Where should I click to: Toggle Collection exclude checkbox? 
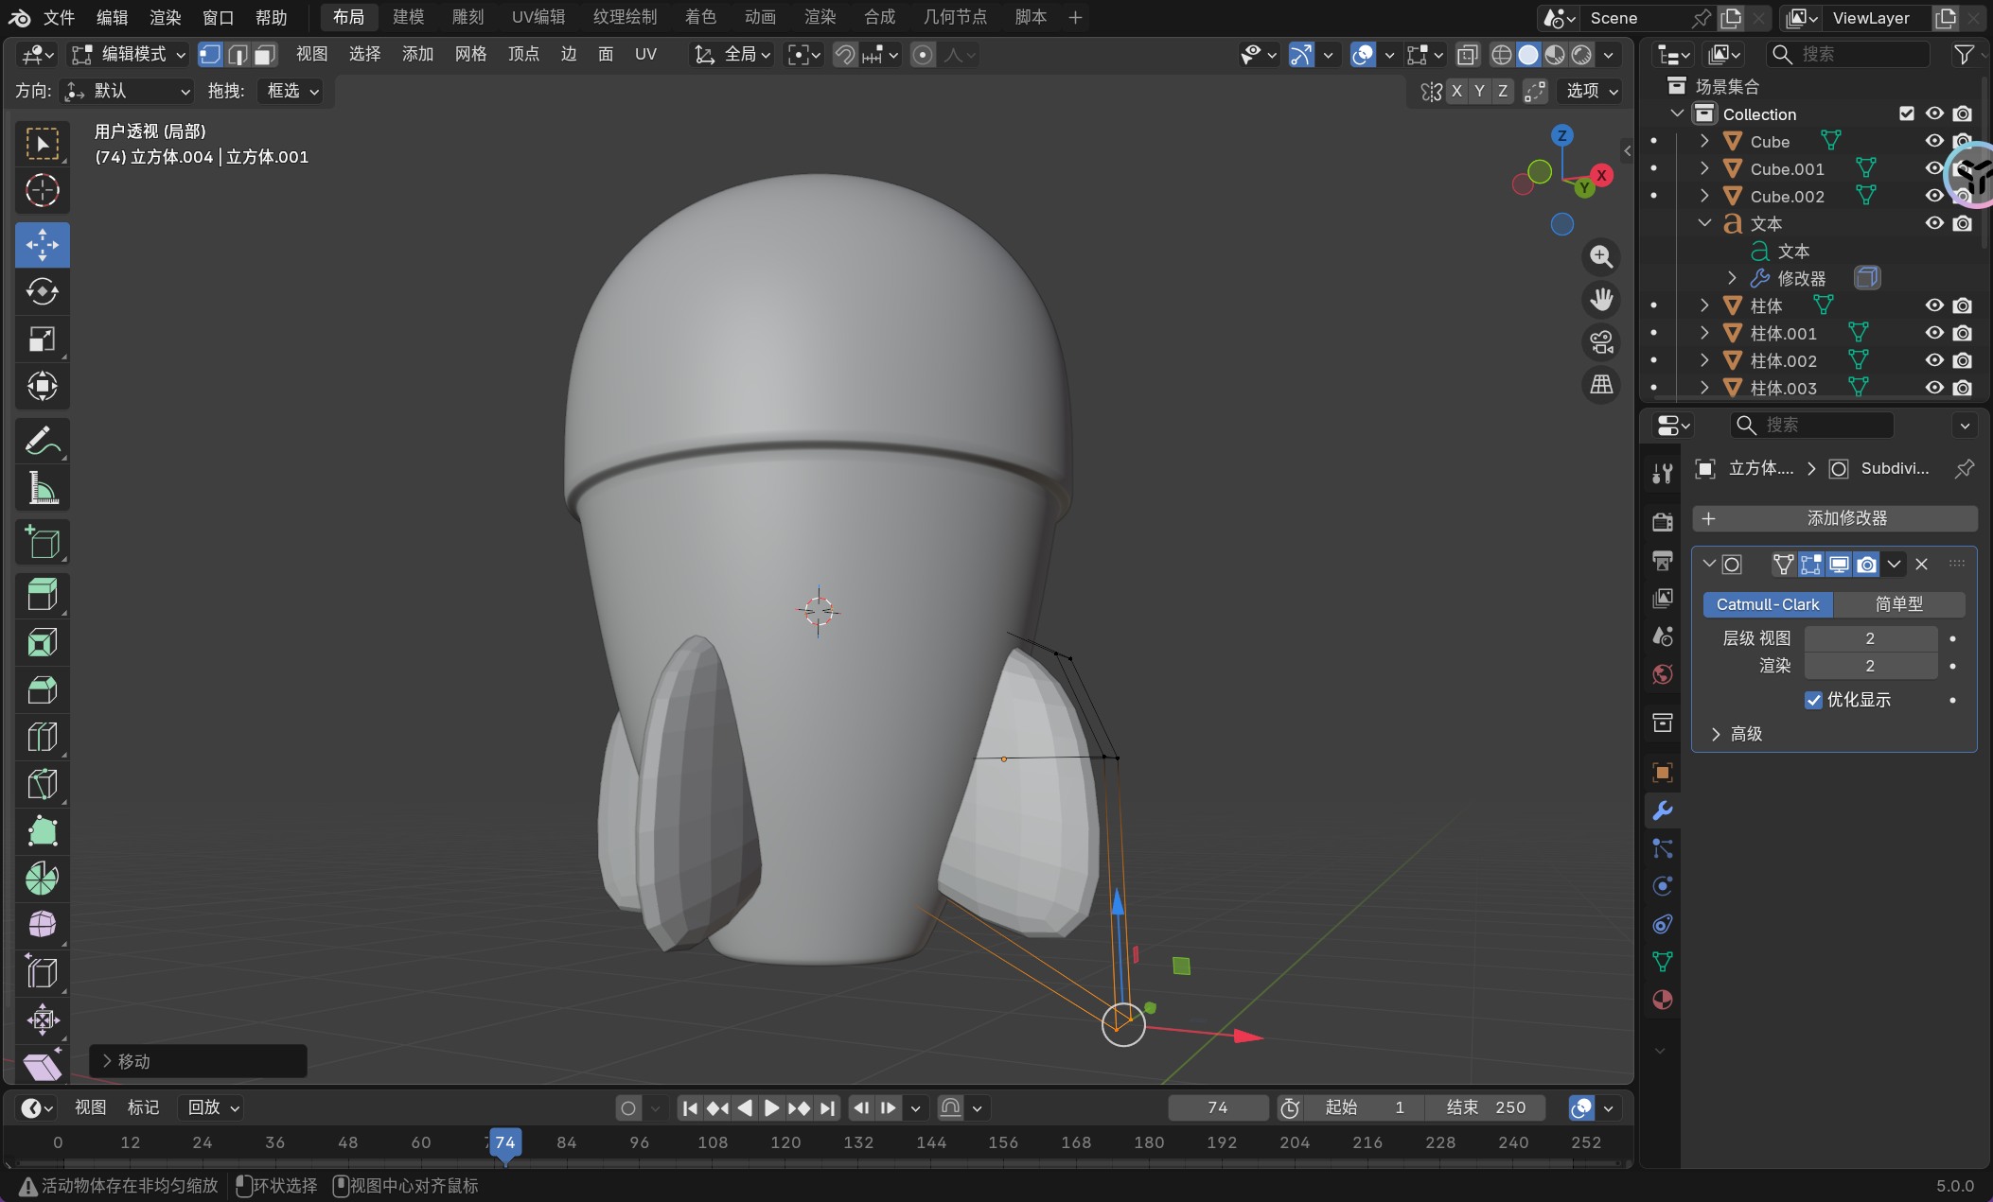(1906, 113)
